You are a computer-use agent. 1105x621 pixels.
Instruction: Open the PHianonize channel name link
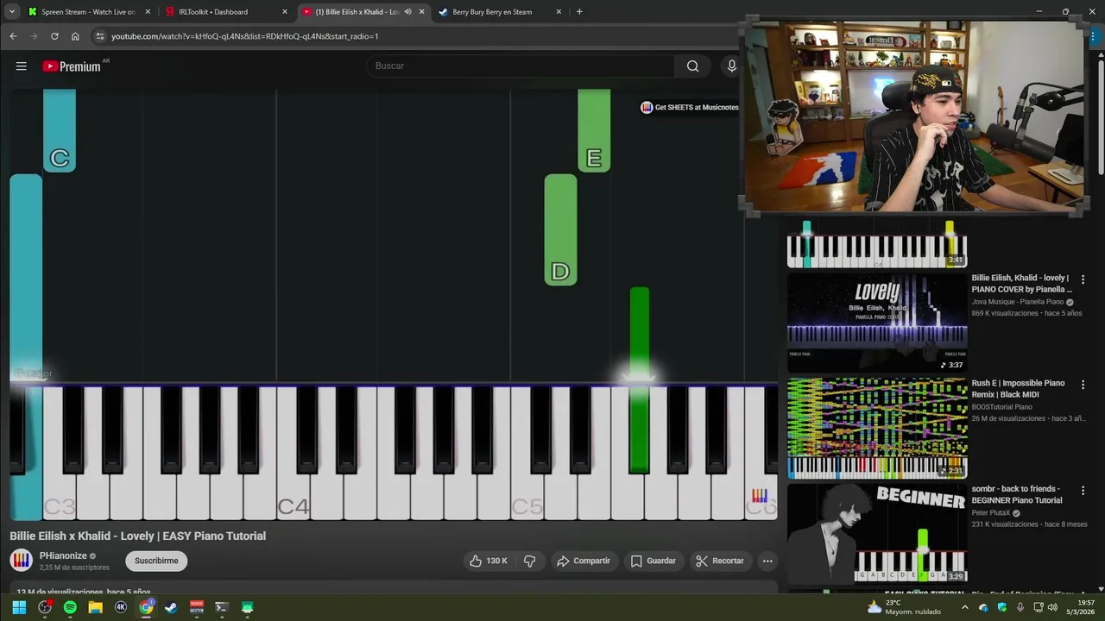click(x=63, y=555)
